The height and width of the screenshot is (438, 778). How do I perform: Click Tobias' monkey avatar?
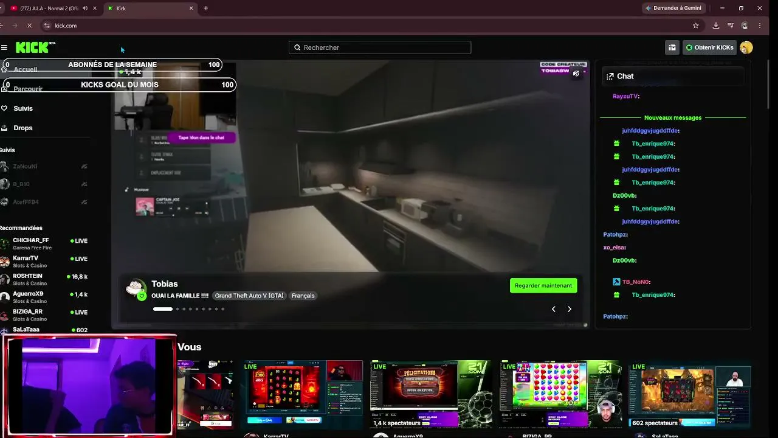[136, 288]
